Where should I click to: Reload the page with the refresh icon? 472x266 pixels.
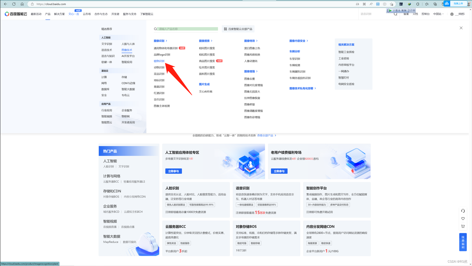click(x=14, y=4)
